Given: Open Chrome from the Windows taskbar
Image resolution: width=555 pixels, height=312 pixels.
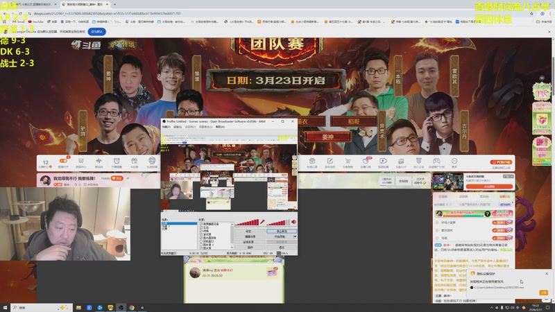Looking at the screenshot, I should coord(132,308).
